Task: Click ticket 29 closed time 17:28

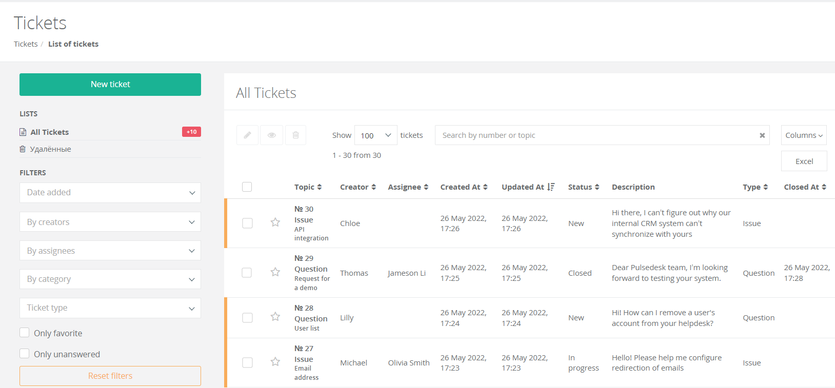Action: (793, 278)
